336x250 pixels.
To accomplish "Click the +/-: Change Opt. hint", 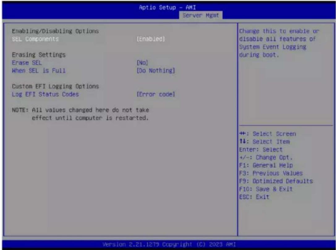I will [x=266, y=157].
